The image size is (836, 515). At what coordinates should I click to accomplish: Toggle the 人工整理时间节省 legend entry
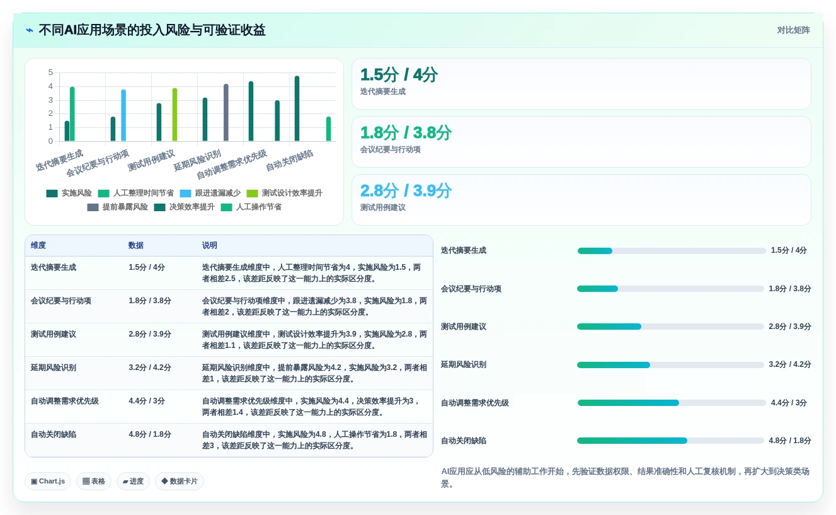pyautogui.click(x=135, y=194)
